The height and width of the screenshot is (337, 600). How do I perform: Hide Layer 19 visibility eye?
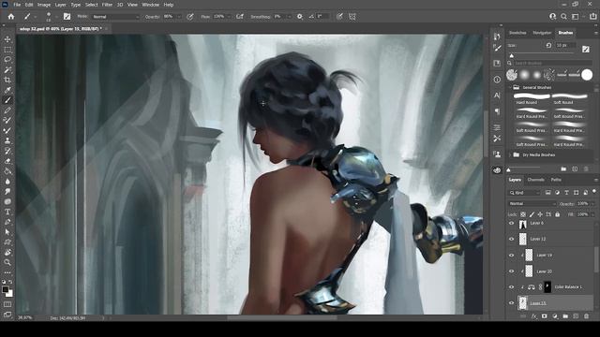(x=512, y=255)
